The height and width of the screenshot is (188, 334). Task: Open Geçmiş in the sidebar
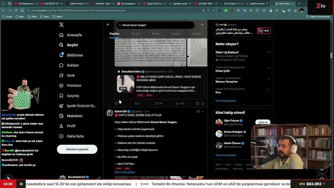[69, 96]
